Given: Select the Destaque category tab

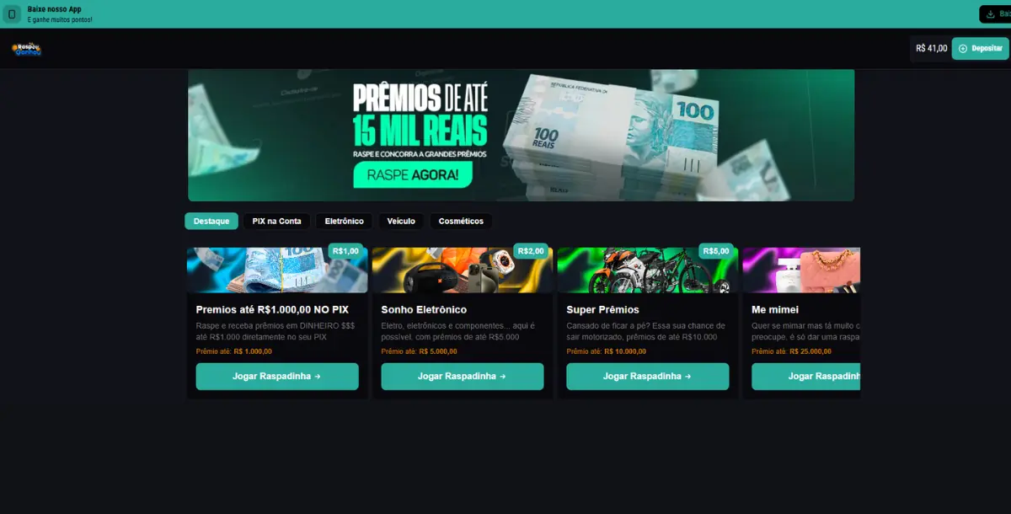Looking at the screenshot, I should click(x=211, y=221).
